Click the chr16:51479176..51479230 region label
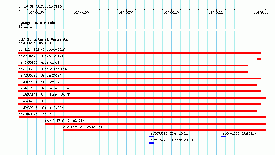The height and width of the screenshot is (155, 275). point(41,6)
